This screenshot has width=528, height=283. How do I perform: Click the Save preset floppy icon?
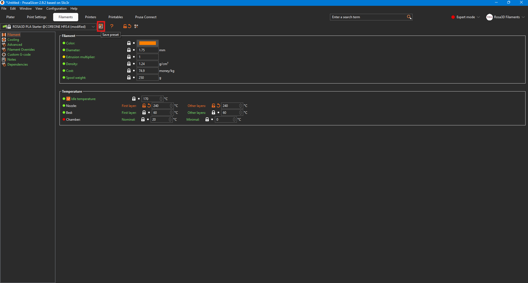point(101,26)
